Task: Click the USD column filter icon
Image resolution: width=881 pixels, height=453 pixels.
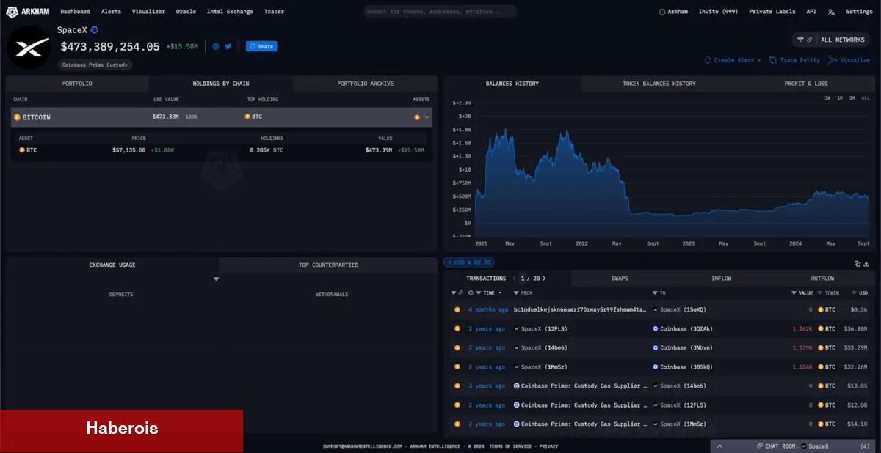Action: point(855,293)
